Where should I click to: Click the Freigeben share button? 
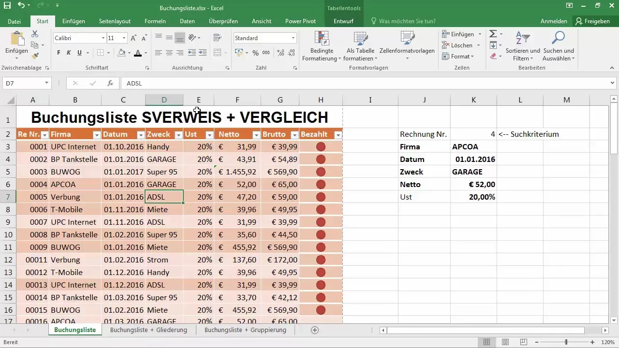coord(592,21)
